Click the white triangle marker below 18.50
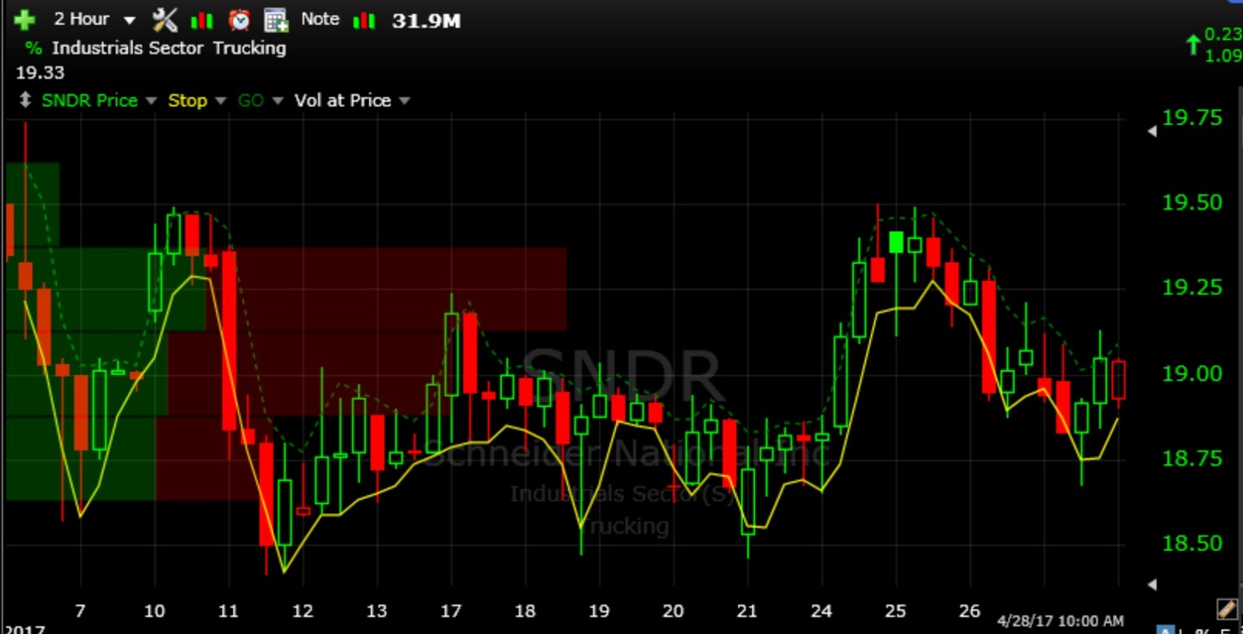The width and height of the screenshot is (1243, 634). [1152, 584]
